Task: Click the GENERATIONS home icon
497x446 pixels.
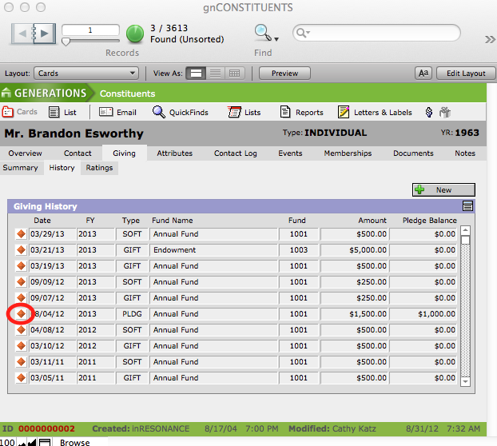Action: click(x=7, y=94)
